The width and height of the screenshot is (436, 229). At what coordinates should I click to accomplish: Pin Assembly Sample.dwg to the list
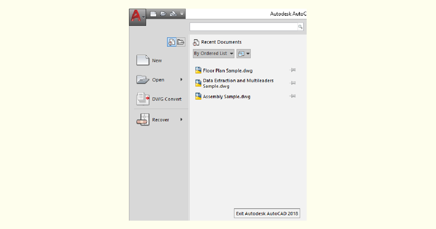(x=292, y=96)
